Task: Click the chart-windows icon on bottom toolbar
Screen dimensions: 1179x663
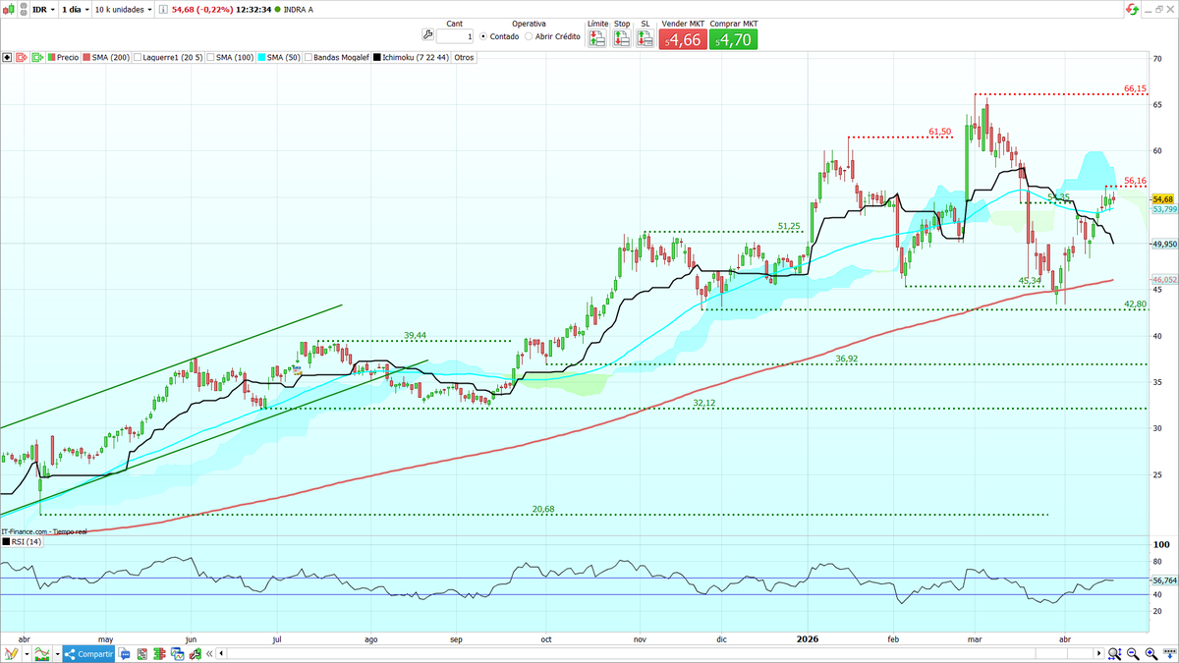Action: coord(177,654)
